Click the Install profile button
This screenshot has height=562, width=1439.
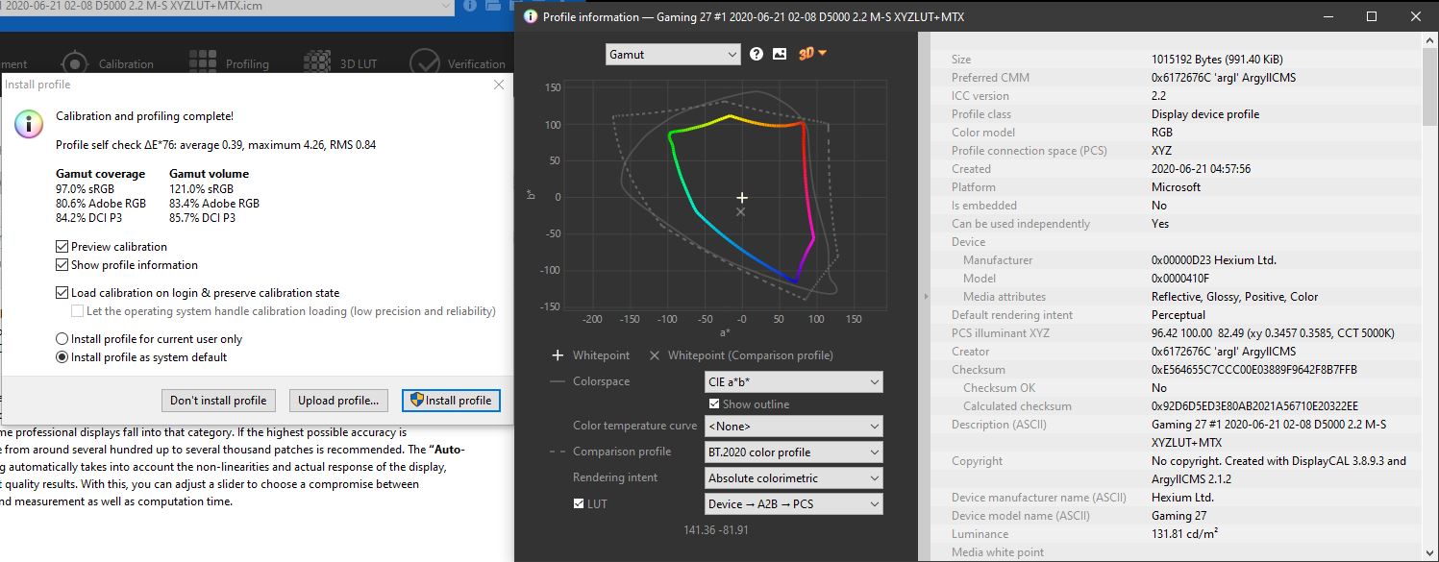pyautogui.click(x=451, y=401)
